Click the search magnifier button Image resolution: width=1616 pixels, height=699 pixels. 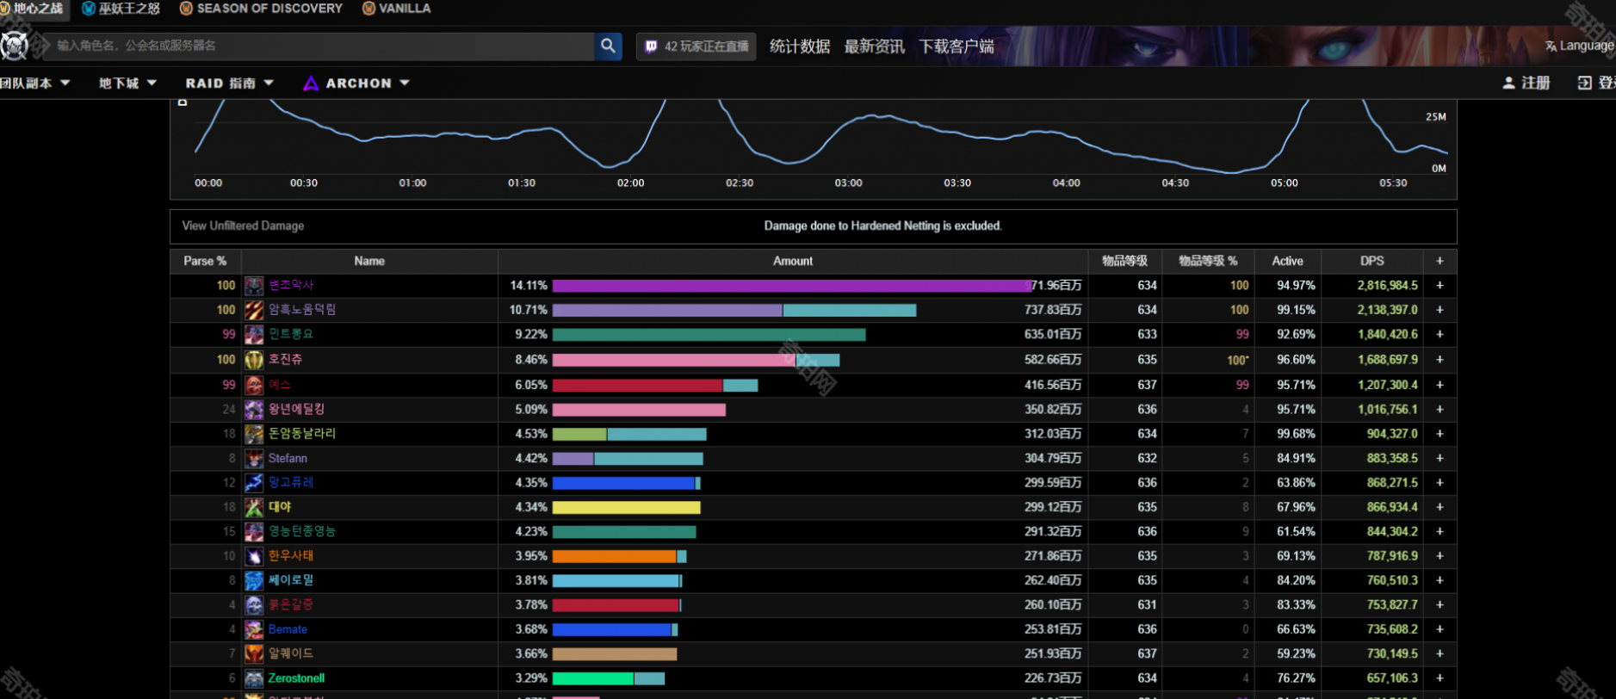pyautogui.click(x=608, y=46)
